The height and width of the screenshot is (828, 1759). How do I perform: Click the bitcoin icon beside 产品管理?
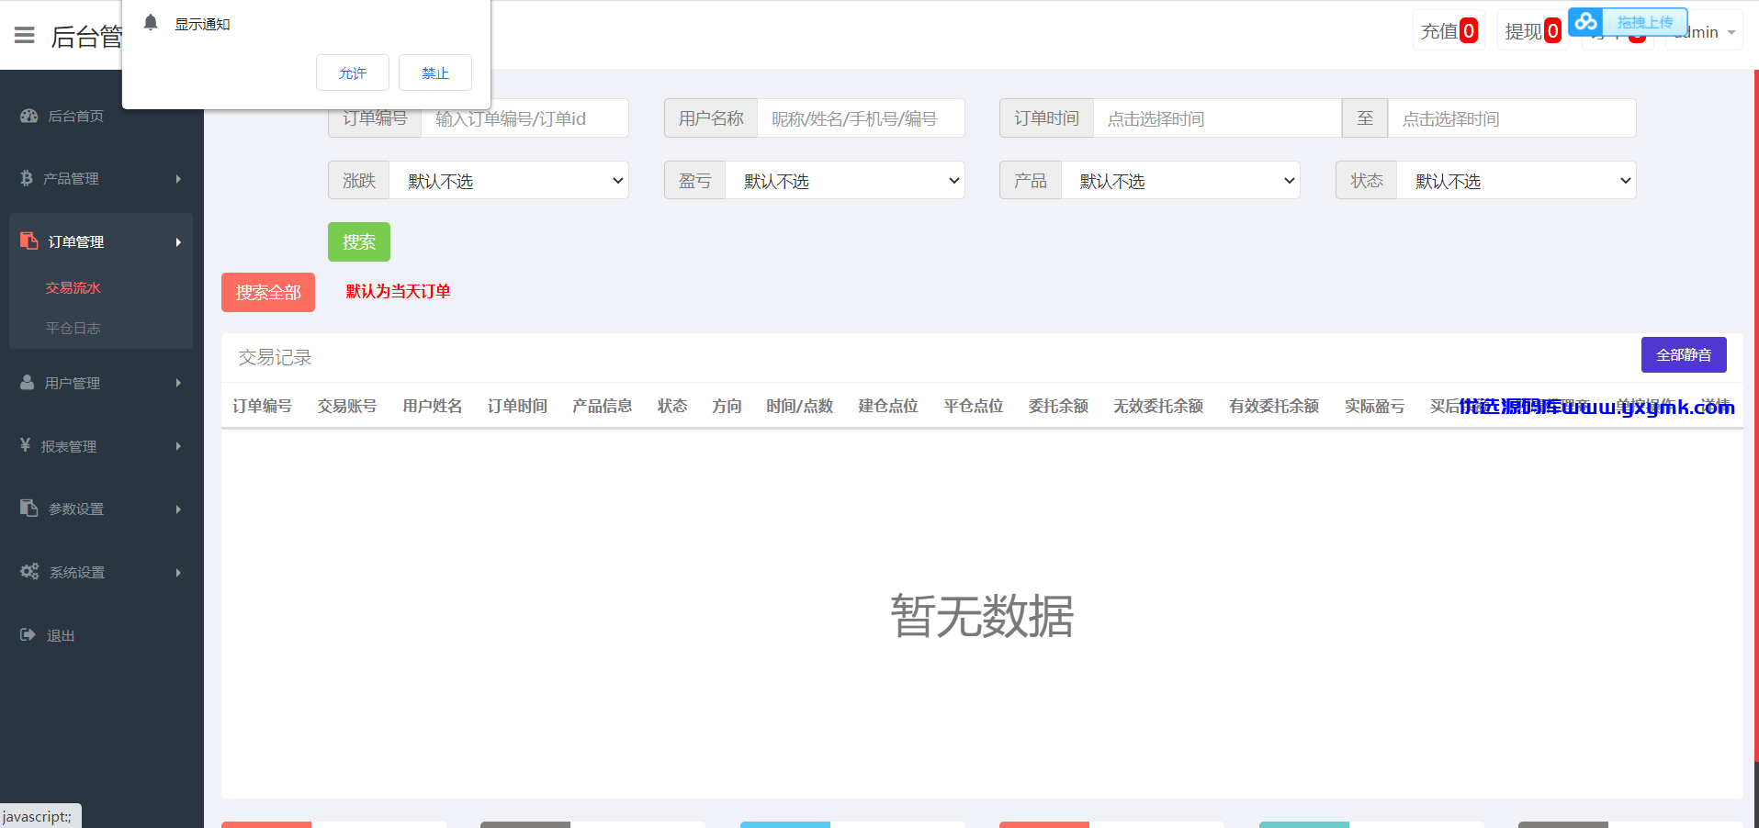27,178
